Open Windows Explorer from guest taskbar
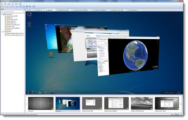 coord(40,93)
